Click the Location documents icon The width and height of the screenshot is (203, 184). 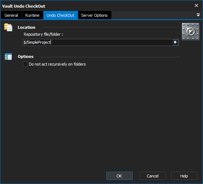pos(8,27)
